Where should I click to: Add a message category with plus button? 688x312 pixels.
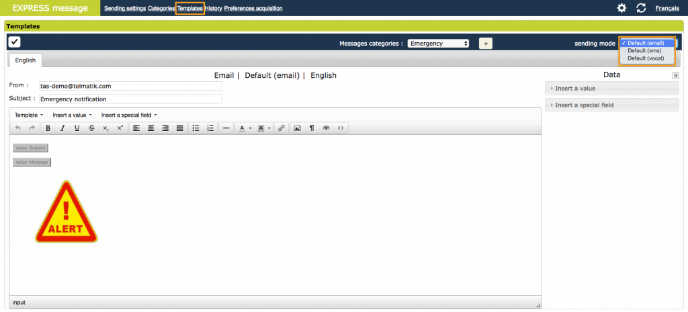click(486, 44)
